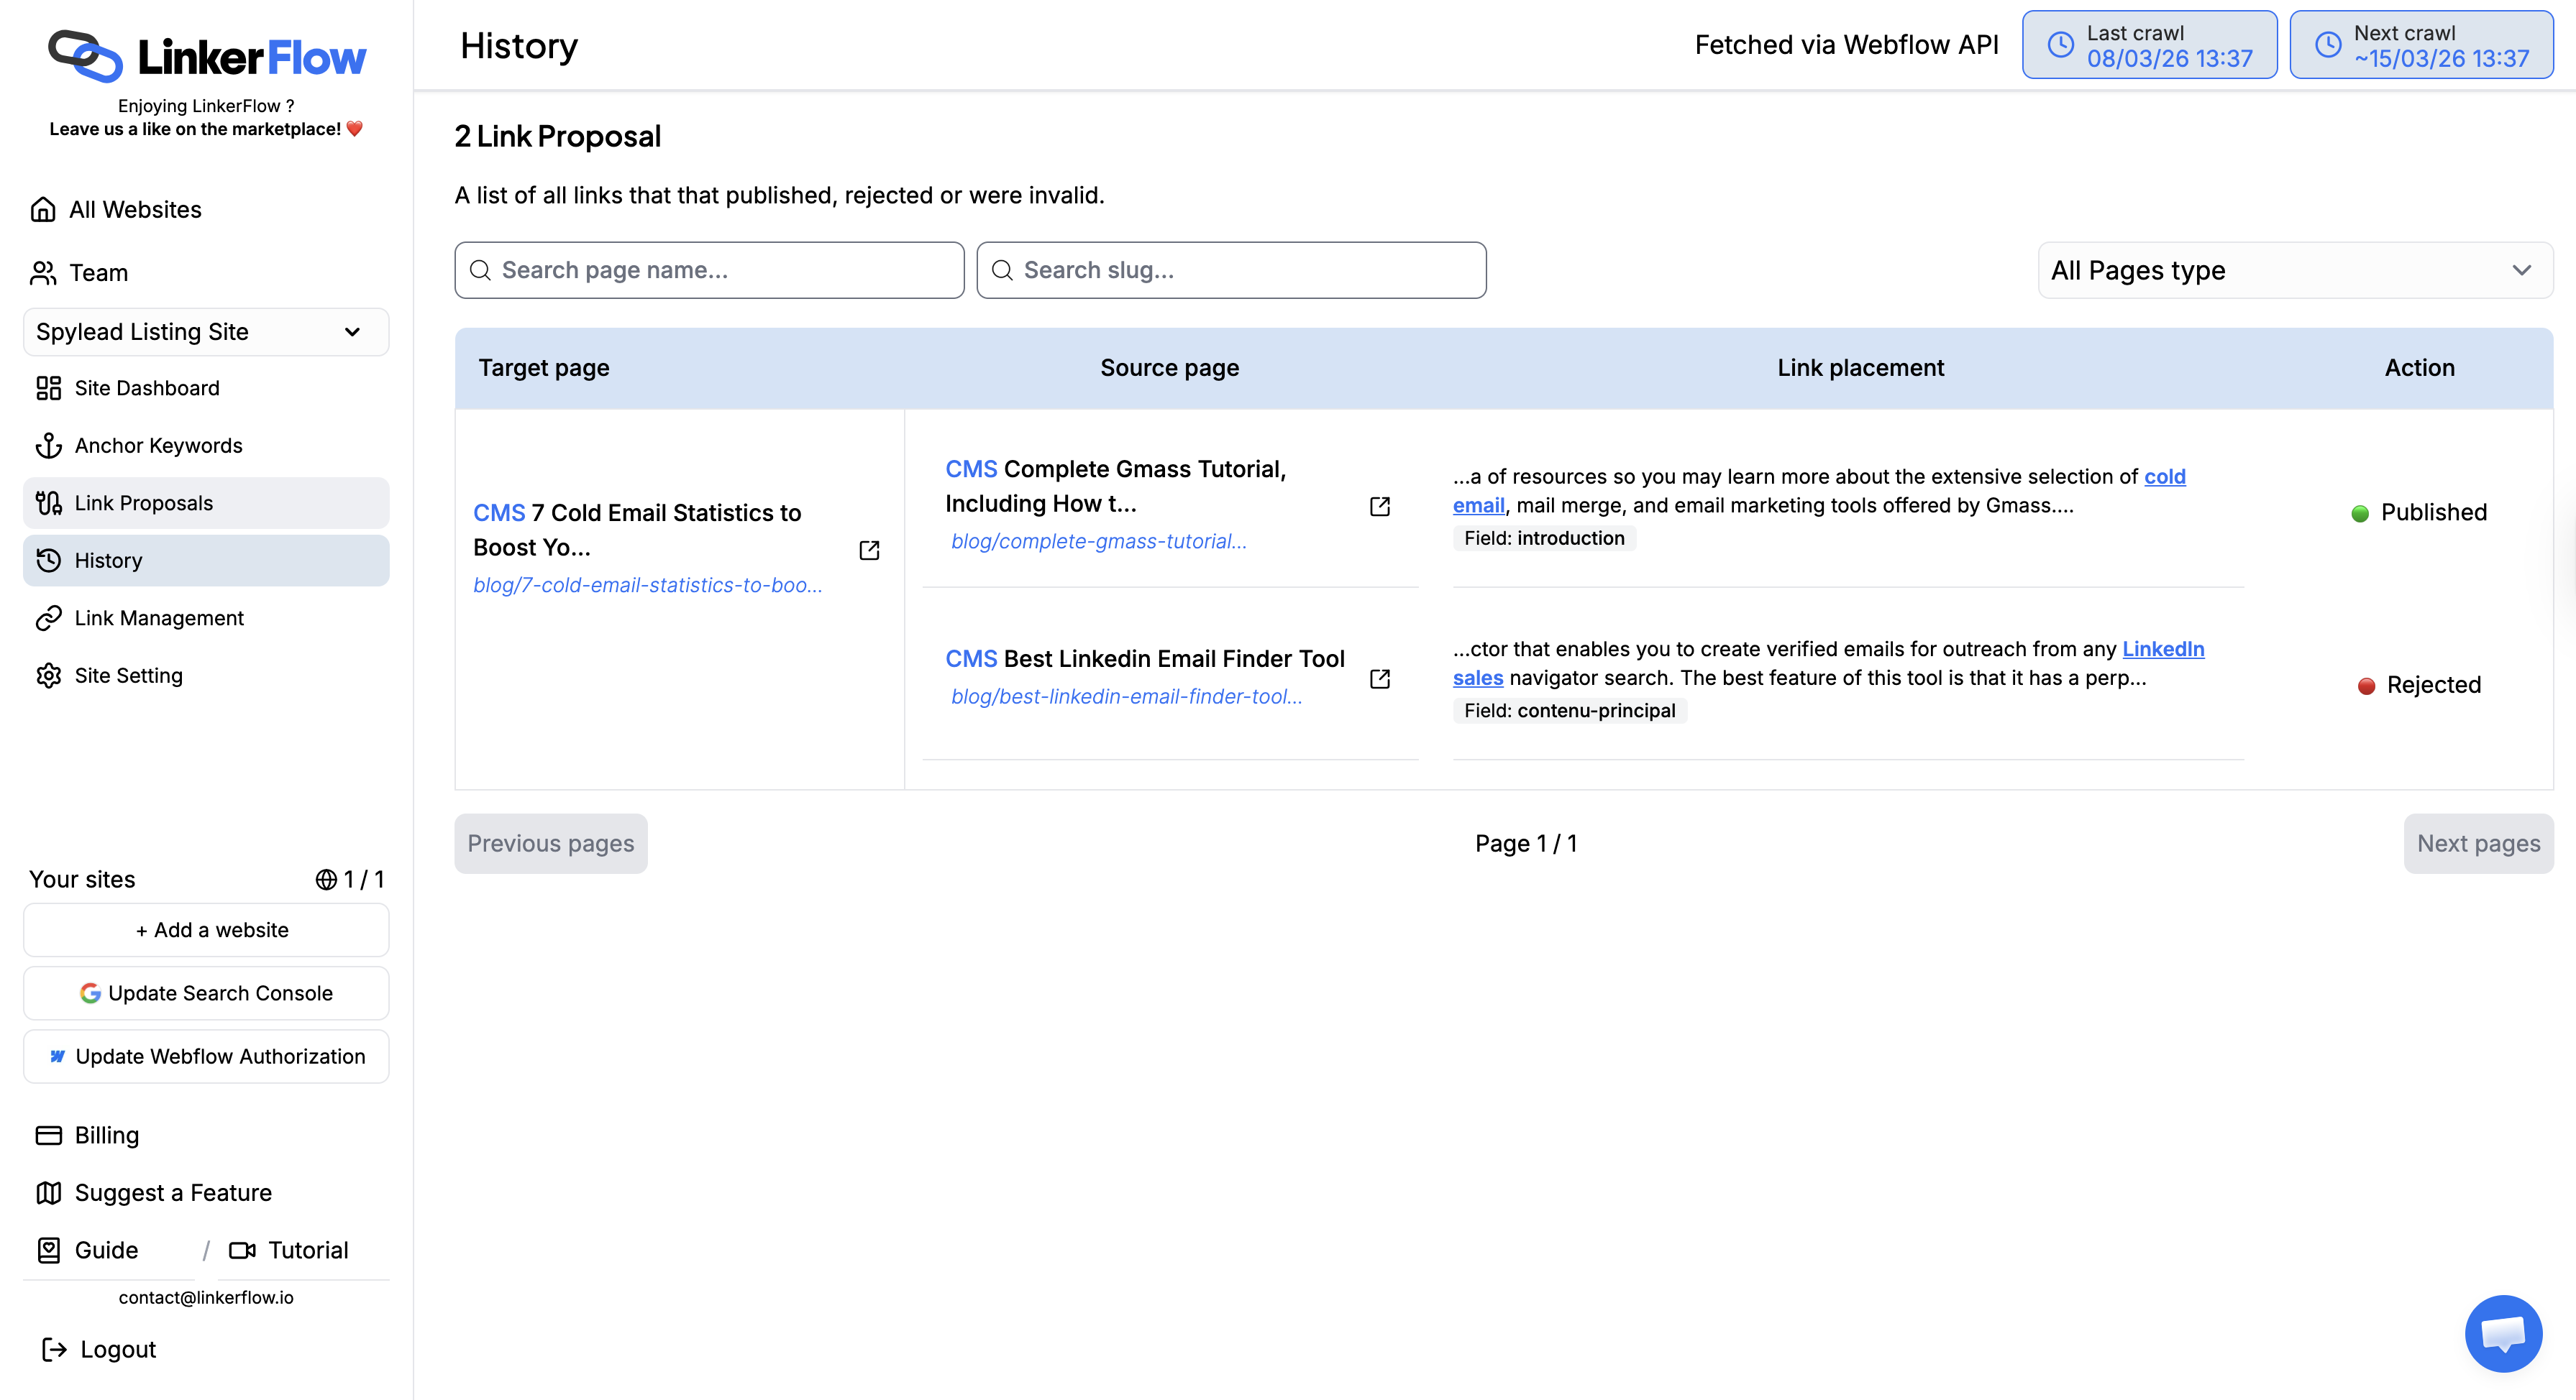Click the Next pages button

click(2477, 844)
